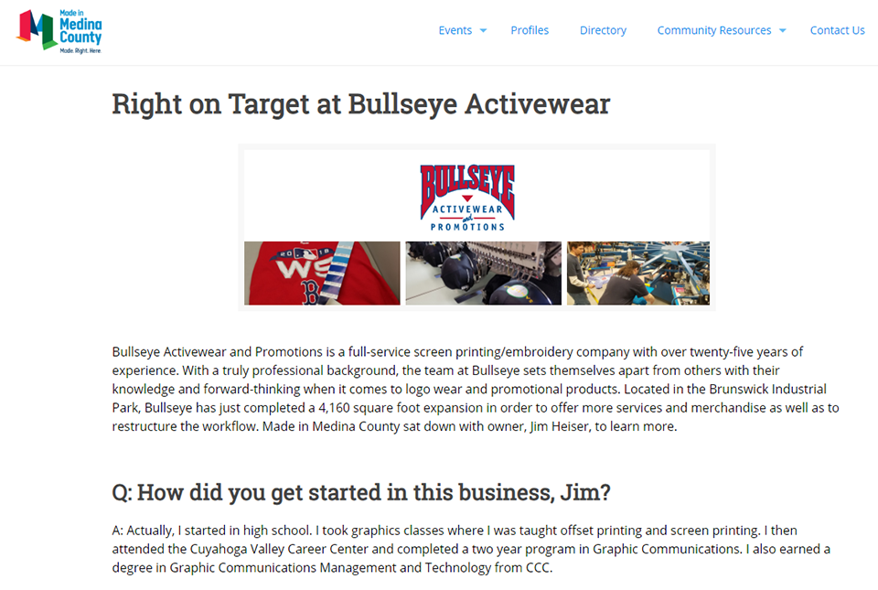Click the Right on Target article title
878x590 pixels.
[361, 104]
